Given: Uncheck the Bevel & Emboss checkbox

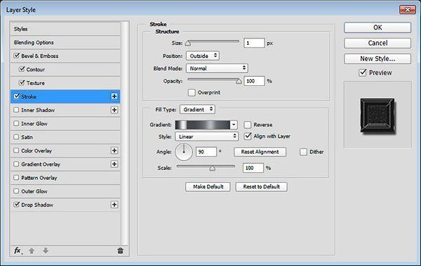Looking at the screenshot, I should coord(17,56).
